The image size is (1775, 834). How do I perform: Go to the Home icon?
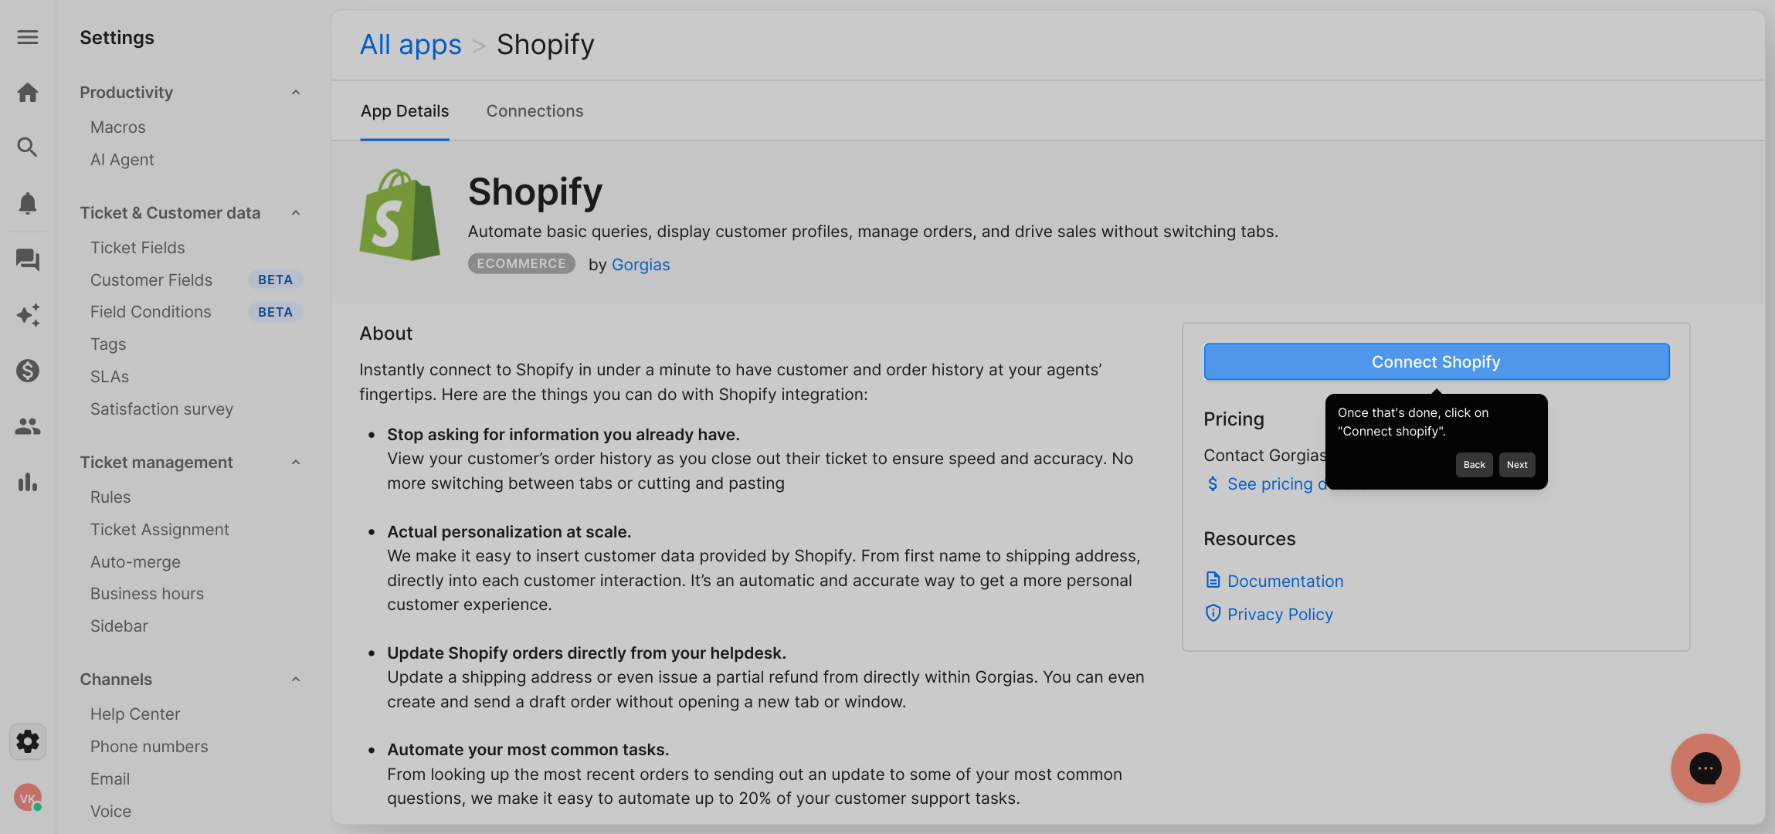(28, 93)
